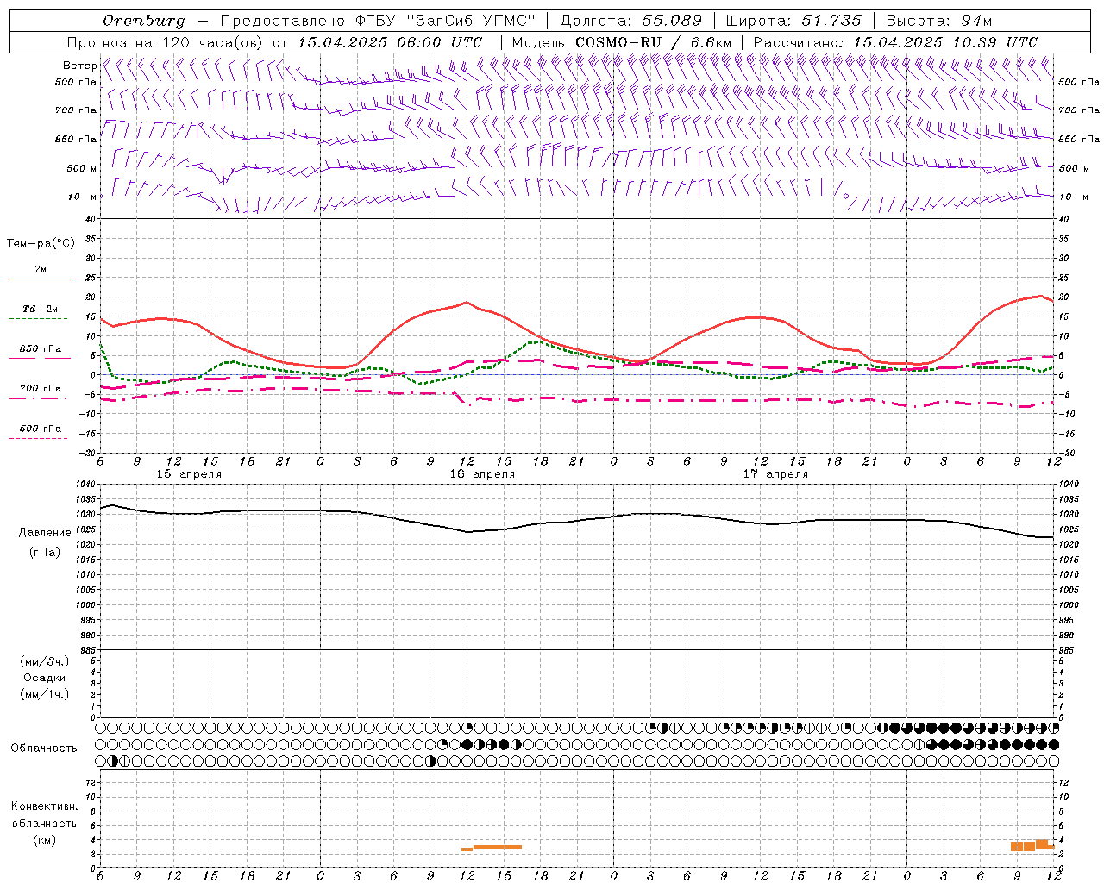
Task: Click the "700 гПа" entry in temperature legend
Action: [x=41, y=388]
